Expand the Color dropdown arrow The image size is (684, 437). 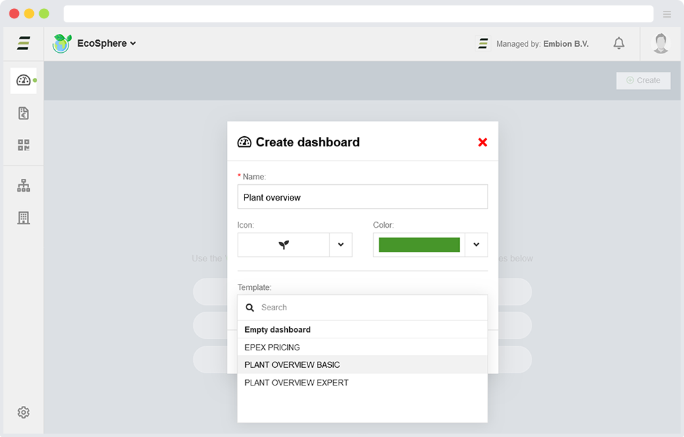(476, 245)
